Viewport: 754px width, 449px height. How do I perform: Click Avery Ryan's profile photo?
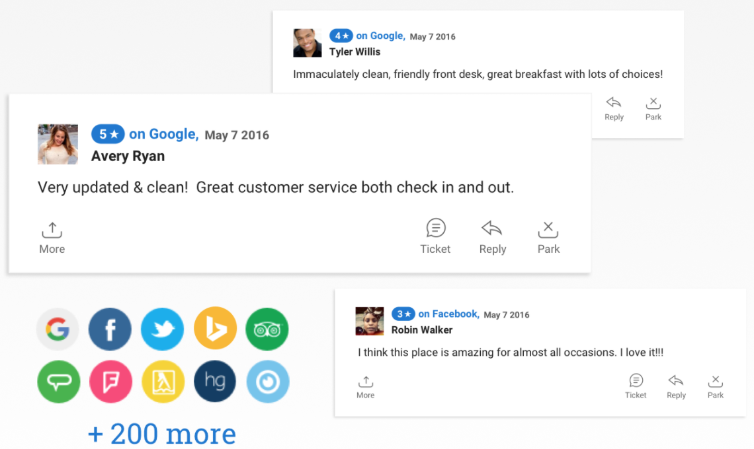click(x=58, y=144)
